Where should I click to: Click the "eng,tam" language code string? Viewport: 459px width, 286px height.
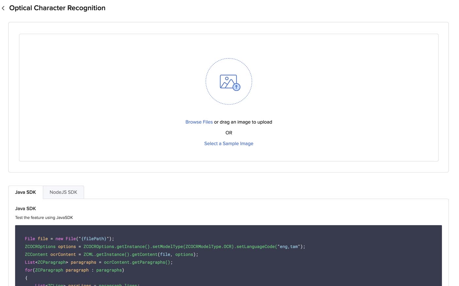pyautogui.click(x=288, y=247)
